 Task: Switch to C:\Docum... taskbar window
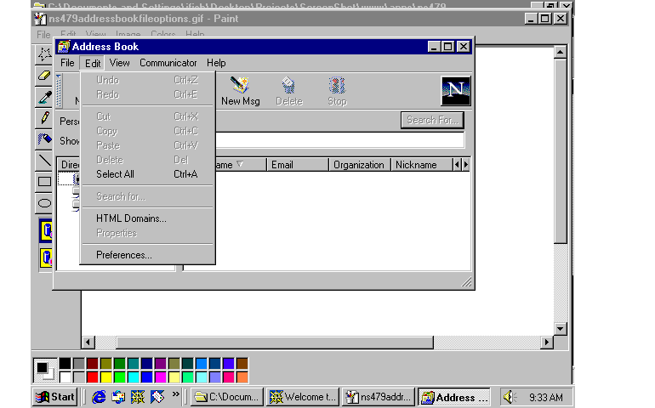[x=227, y=397]
